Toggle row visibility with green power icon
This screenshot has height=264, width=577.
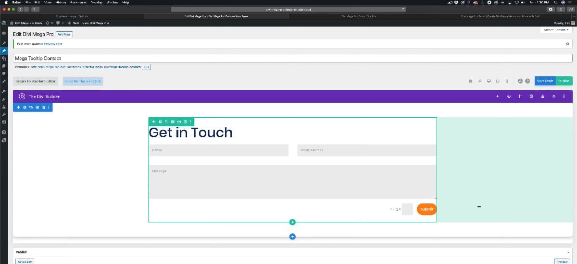pyautogui.click(x=179, y=122)
